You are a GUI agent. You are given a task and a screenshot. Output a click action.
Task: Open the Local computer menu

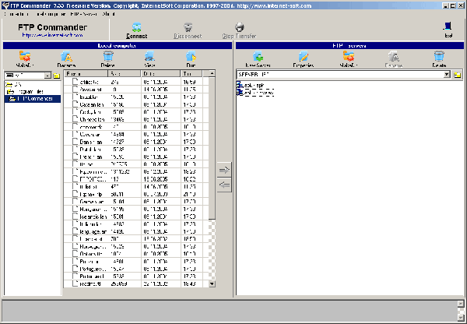tap(50, 14)
